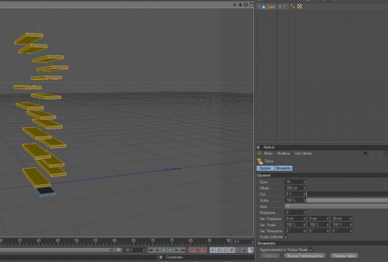
Task: Click the timeline range slider arrow handle
Action: tap(119, 250)
